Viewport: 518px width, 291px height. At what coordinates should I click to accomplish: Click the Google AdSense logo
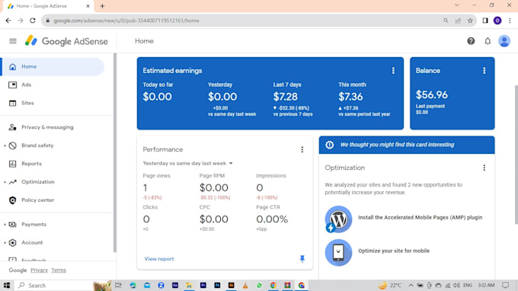pyautogui.click(x=66, y=41)
